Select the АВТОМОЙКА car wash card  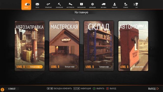133,46
